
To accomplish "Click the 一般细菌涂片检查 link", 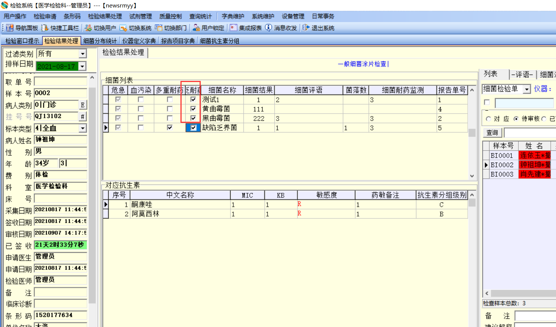I will tap(362, 64).
